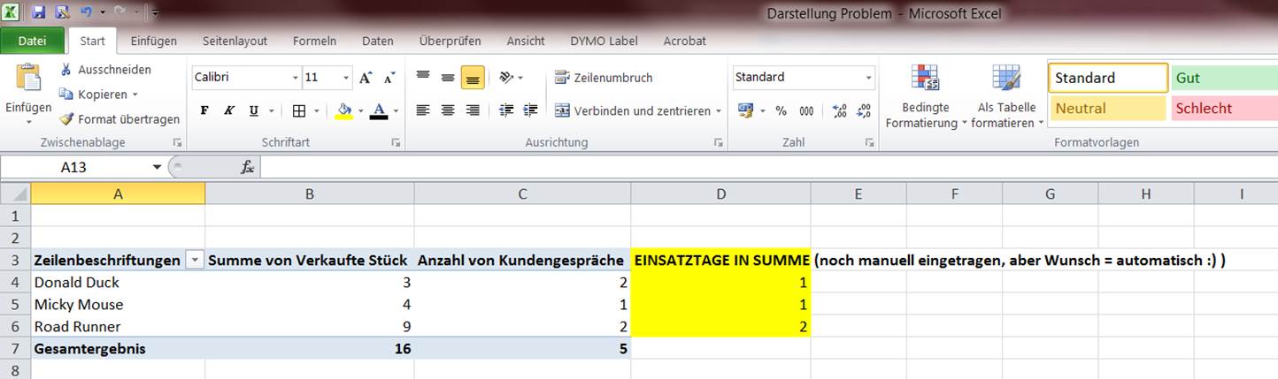Toggle bold formatting with the F button
The width and height of the screenshot is (1278, 379).
click(x=204, y=111)
